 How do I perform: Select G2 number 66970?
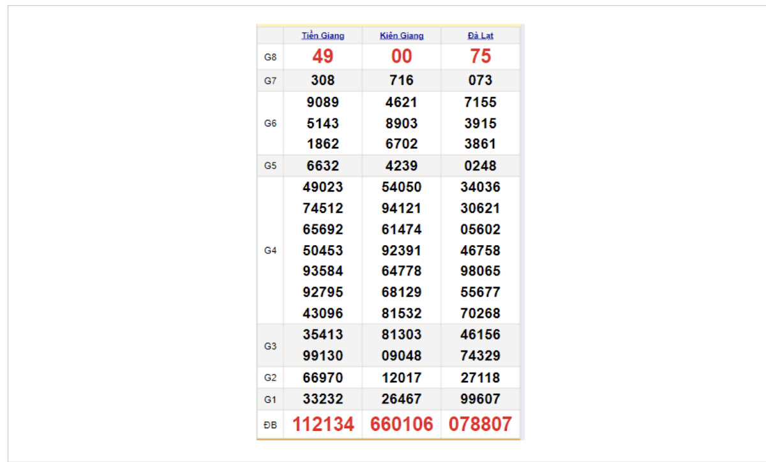point(323,378)
